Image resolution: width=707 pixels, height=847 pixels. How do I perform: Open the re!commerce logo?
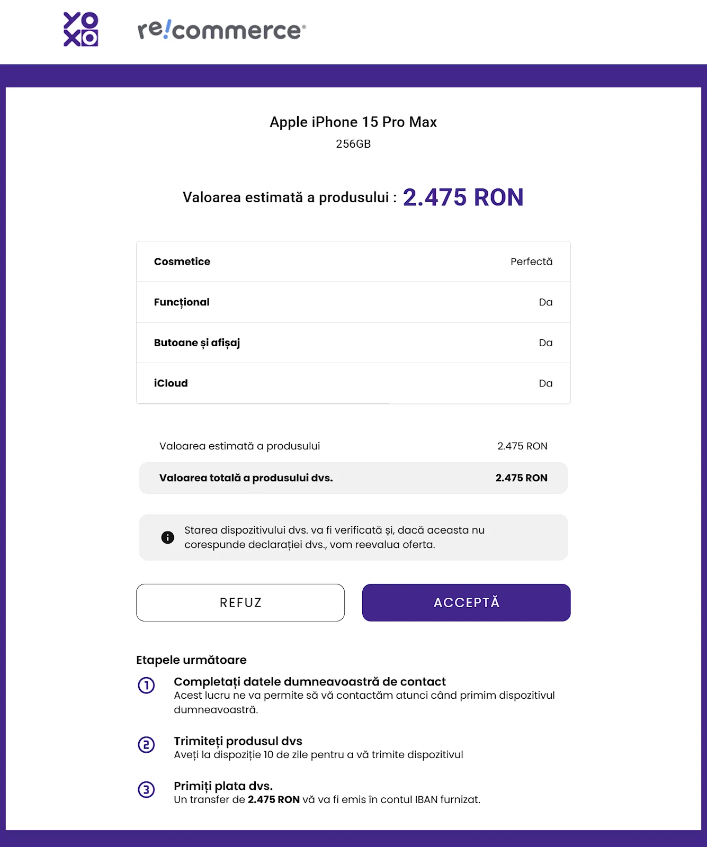221,30
